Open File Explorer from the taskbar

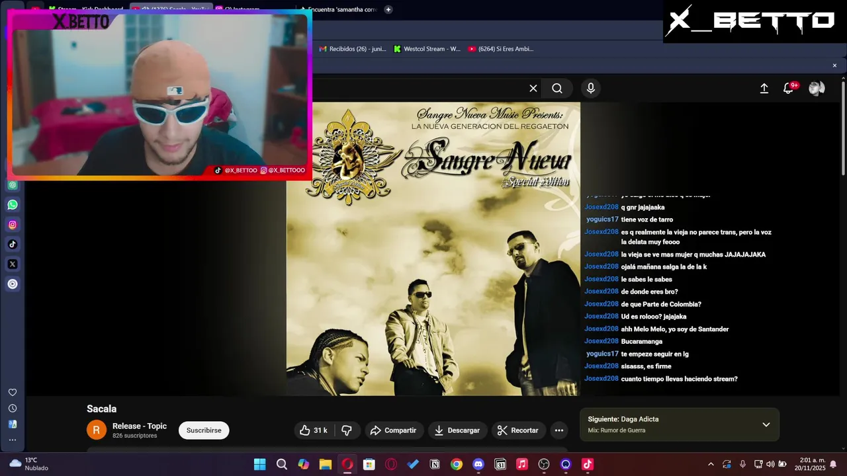[326, 465]
